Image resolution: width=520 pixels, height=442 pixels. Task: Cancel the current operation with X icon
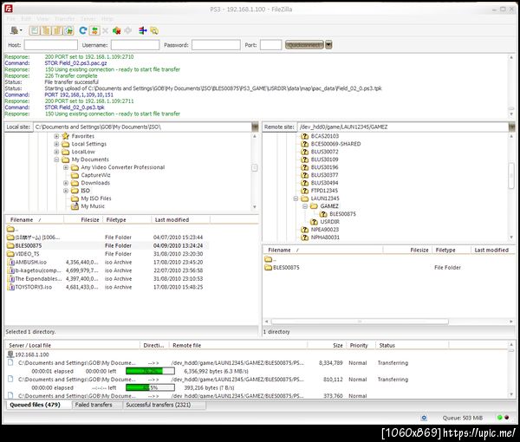(106, 31)
